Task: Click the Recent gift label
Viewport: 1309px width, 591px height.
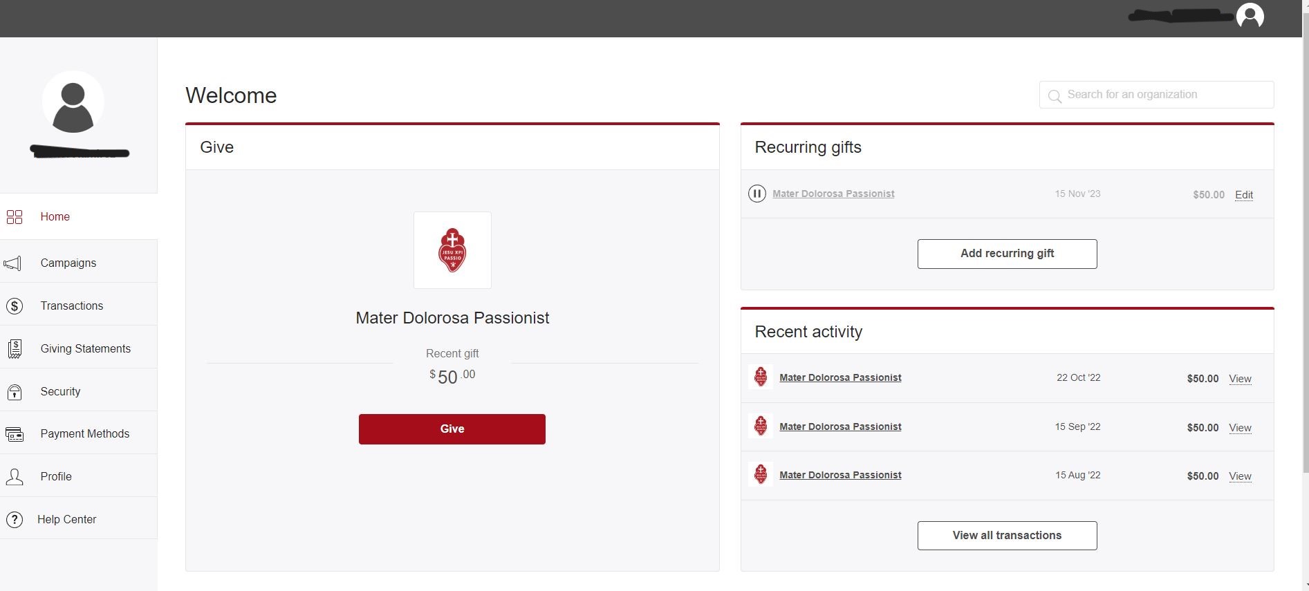Action: pyautogui.click(x=452, y=353)
